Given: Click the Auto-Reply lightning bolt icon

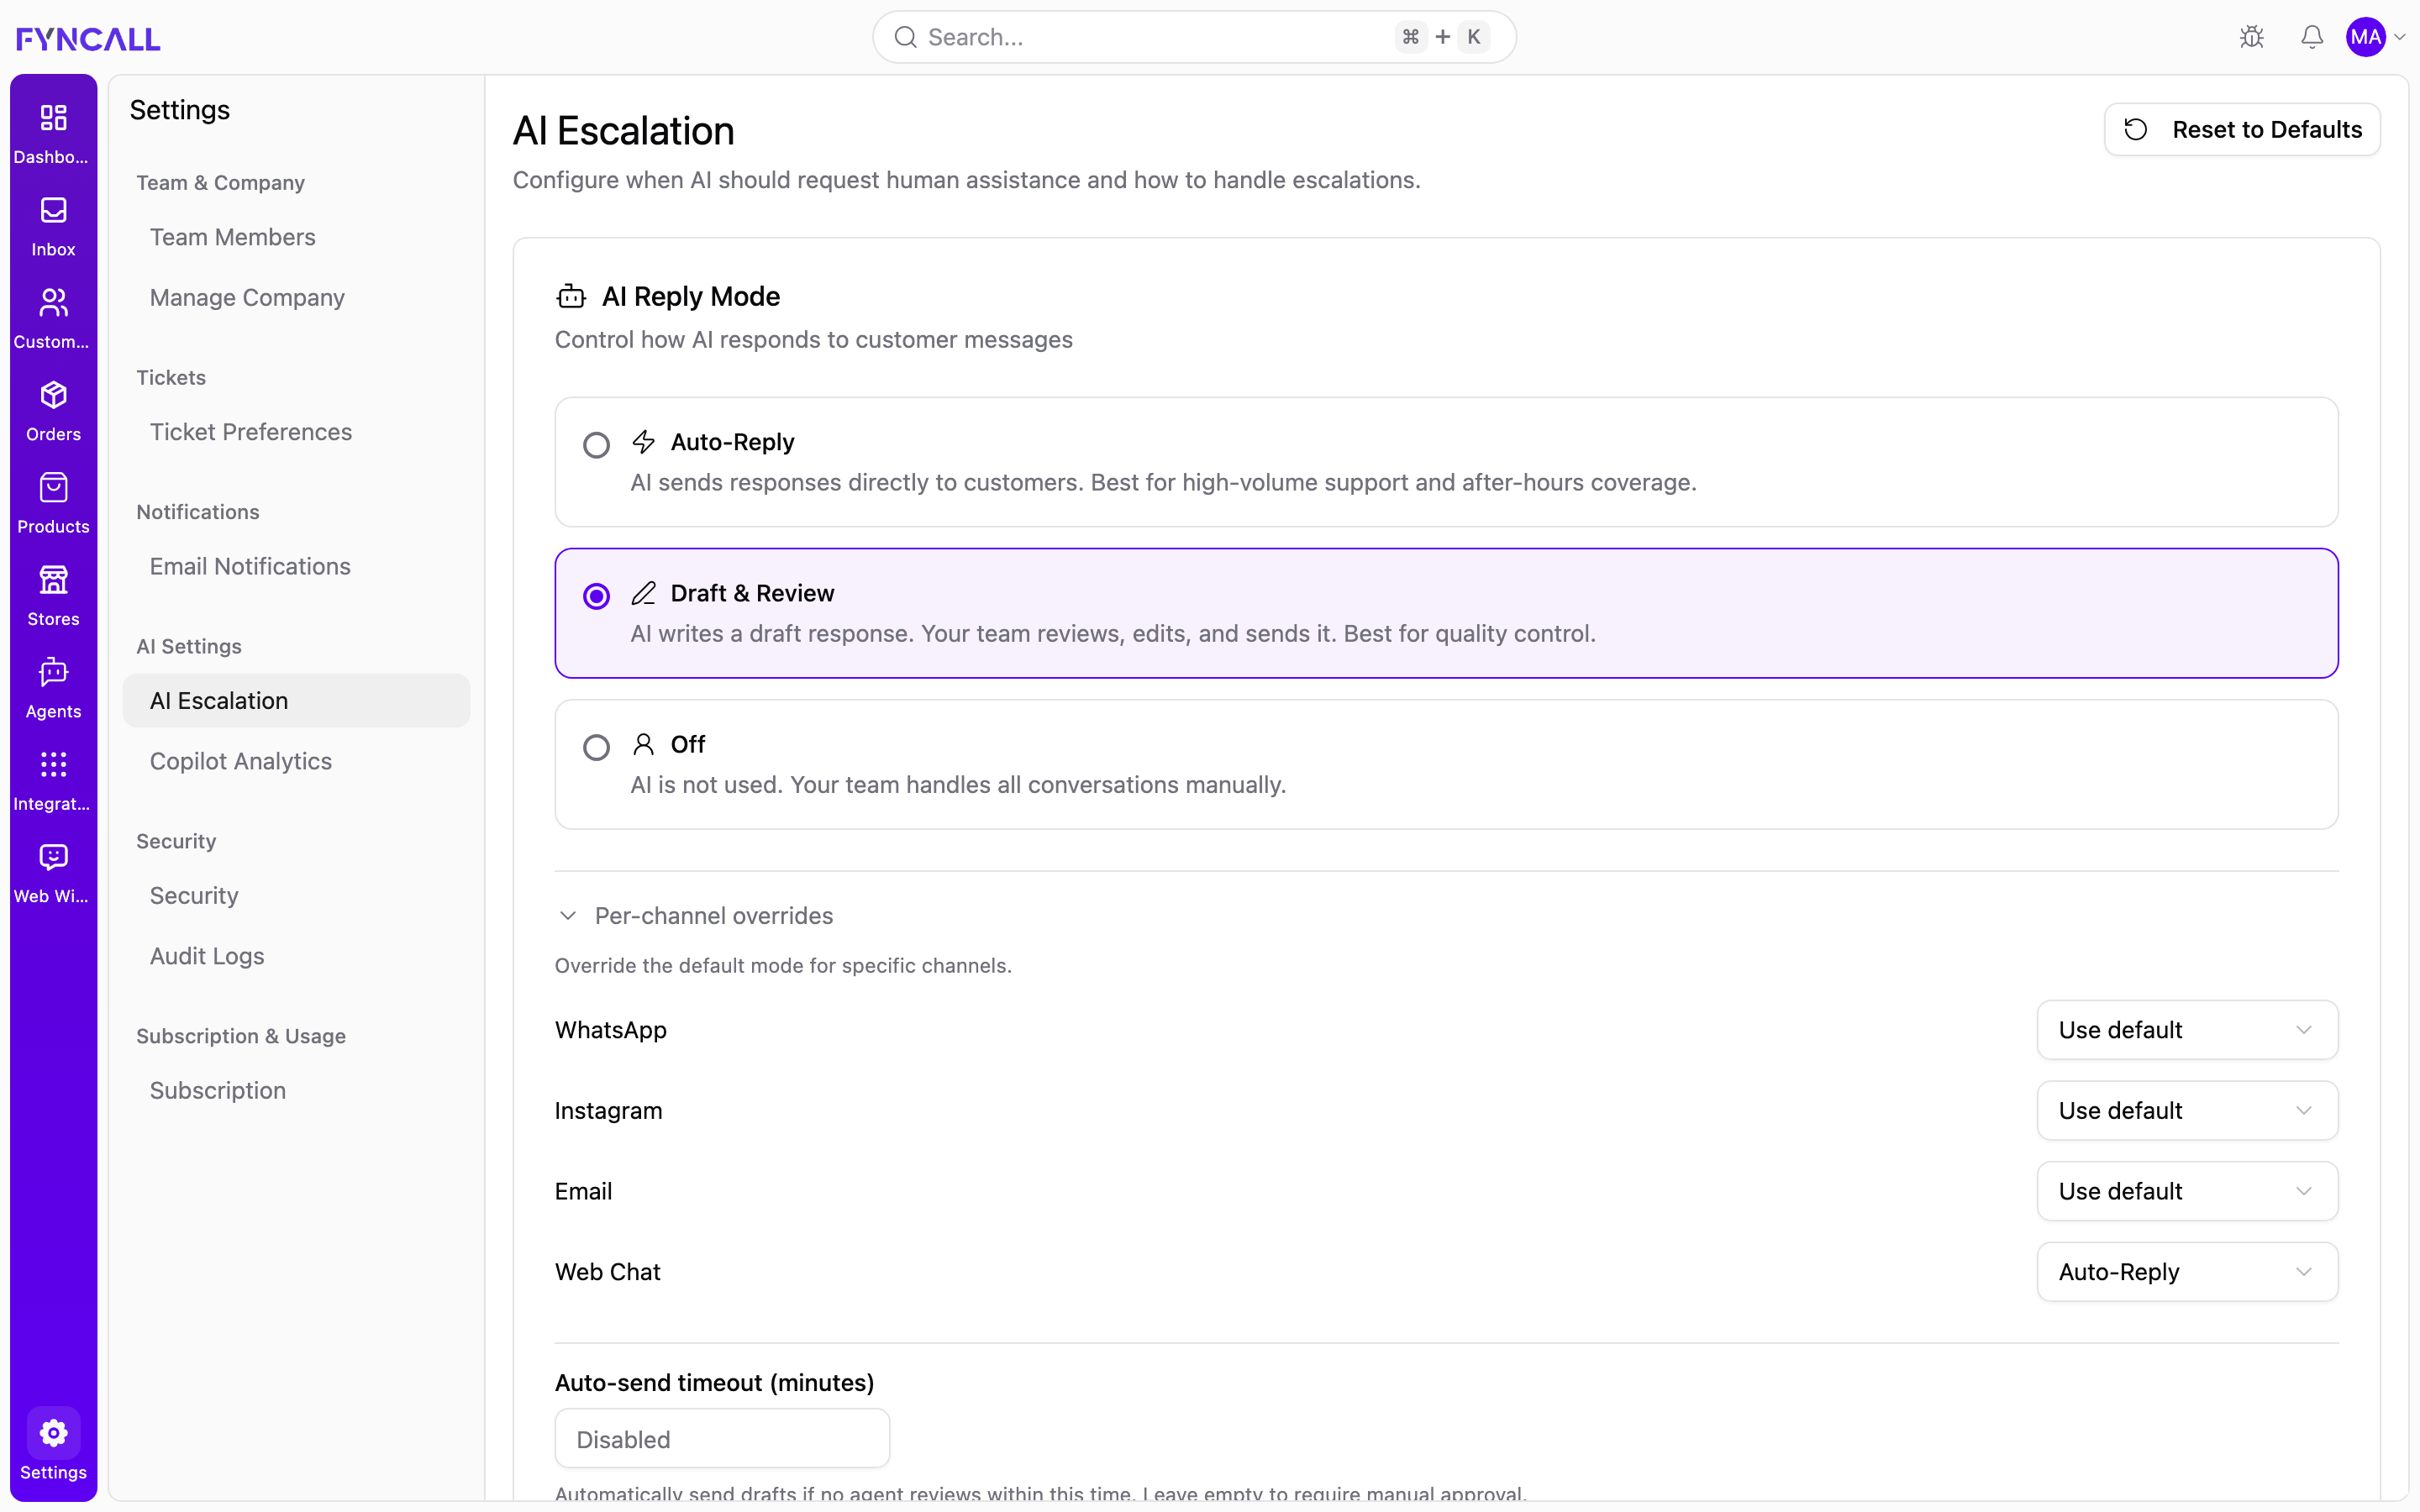Looking at the screenshot, I should click(644, 441).
